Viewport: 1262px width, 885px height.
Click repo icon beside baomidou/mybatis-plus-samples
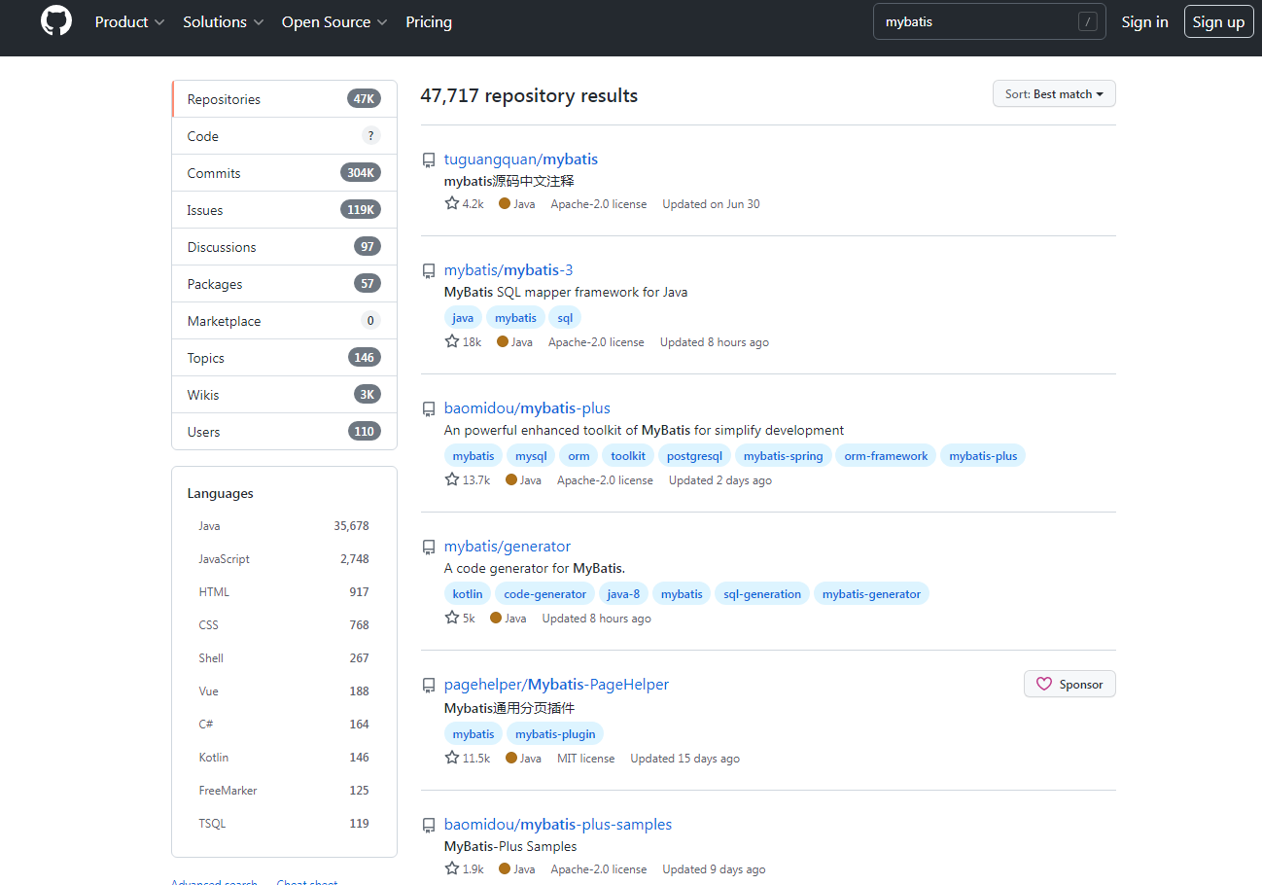pyautogui.click(x=429, y=826)
